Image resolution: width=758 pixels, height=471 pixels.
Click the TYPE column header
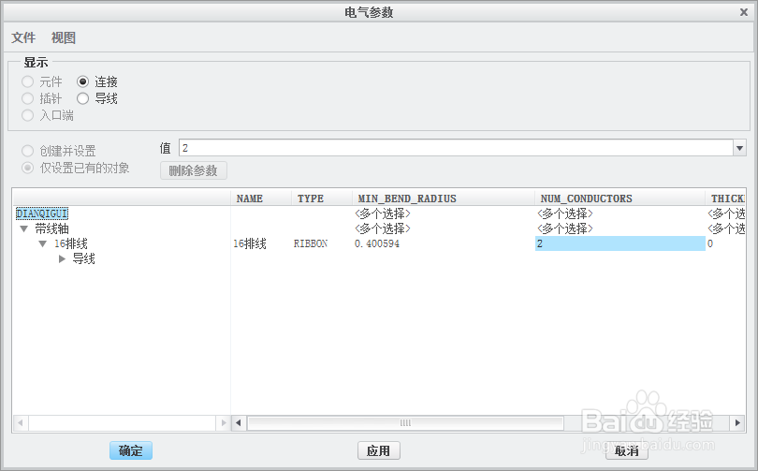tap(322, 199)
